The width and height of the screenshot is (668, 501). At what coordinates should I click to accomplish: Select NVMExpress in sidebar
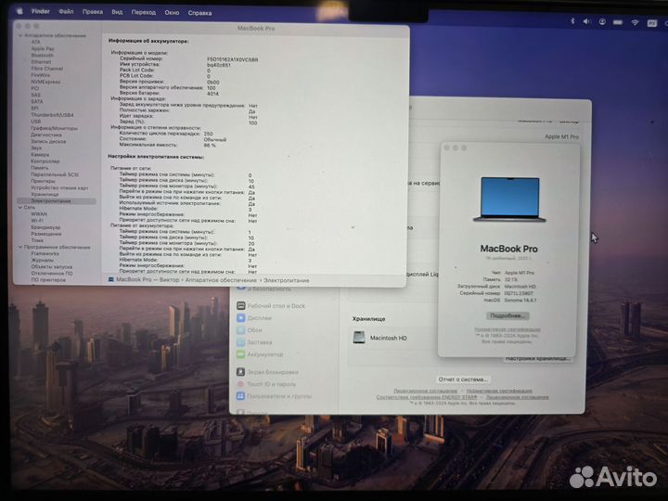(45, 82)
